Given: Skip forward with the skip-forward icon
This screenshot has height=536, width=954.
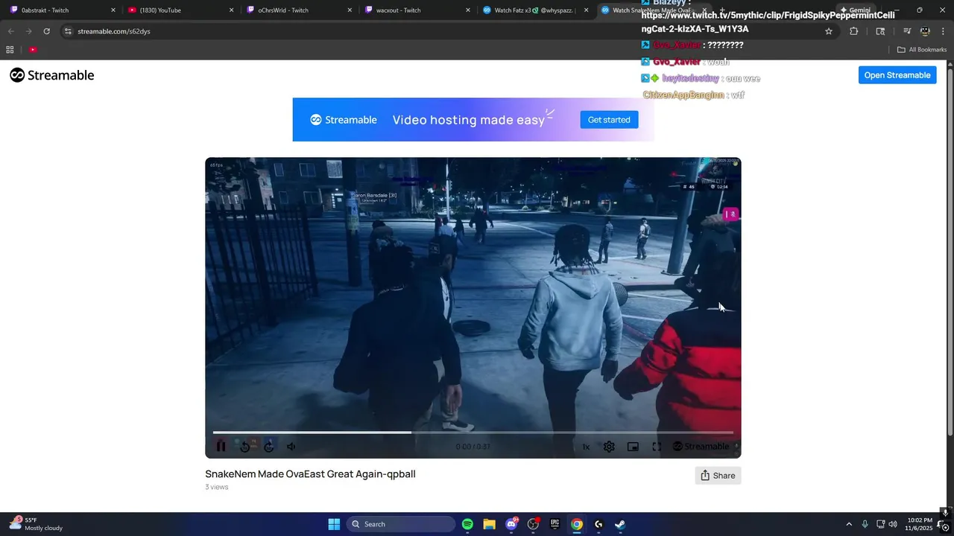Looking at the screenshot, I should pos(269,447).
